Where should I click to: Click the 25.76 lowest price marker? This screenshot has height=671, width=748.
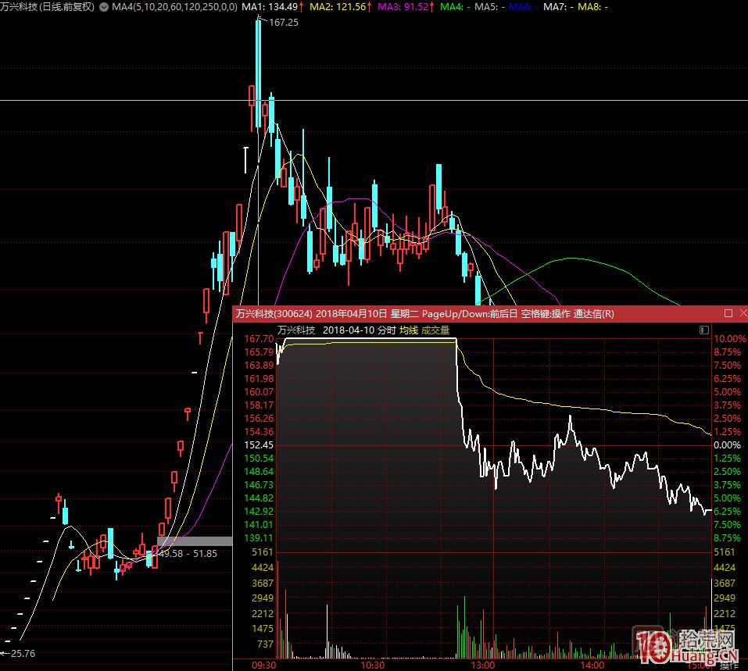click(22, 653)
